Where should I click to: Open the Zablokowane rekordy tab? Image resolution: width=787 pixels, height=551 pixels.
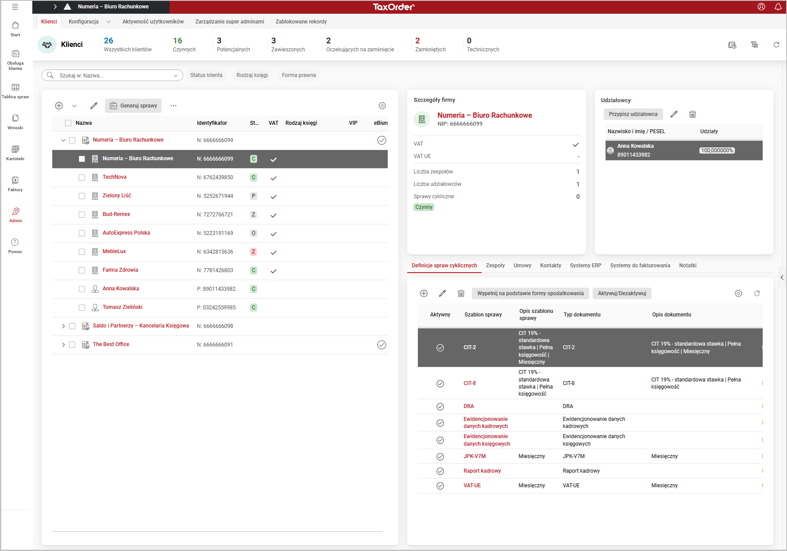[x=301, y=22]
